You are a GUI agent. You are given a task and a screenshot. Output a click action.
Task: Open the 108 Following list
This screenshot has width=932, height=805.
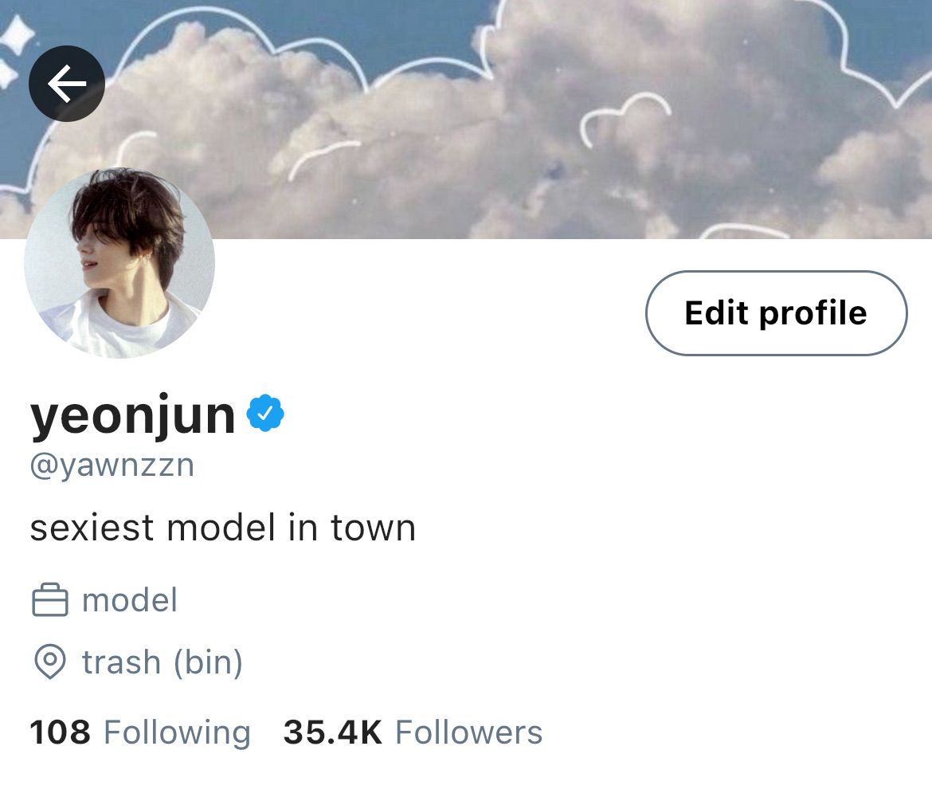[140, 732]
